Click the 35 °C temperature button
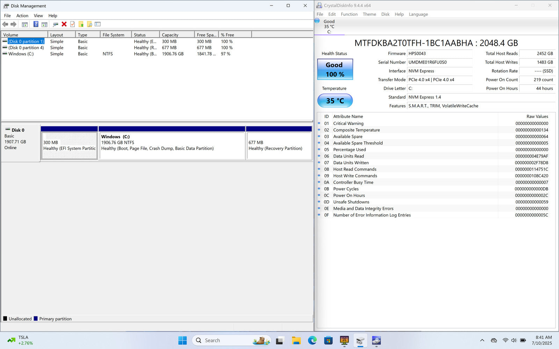The width and height of the screenshot is (559, 349). point(335,101)
